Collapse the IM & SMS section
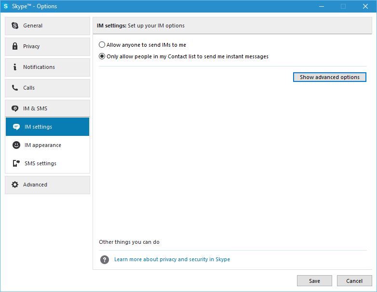Image resolution: width=377 pixels, height=292 pixels. [x=48, y=108]
